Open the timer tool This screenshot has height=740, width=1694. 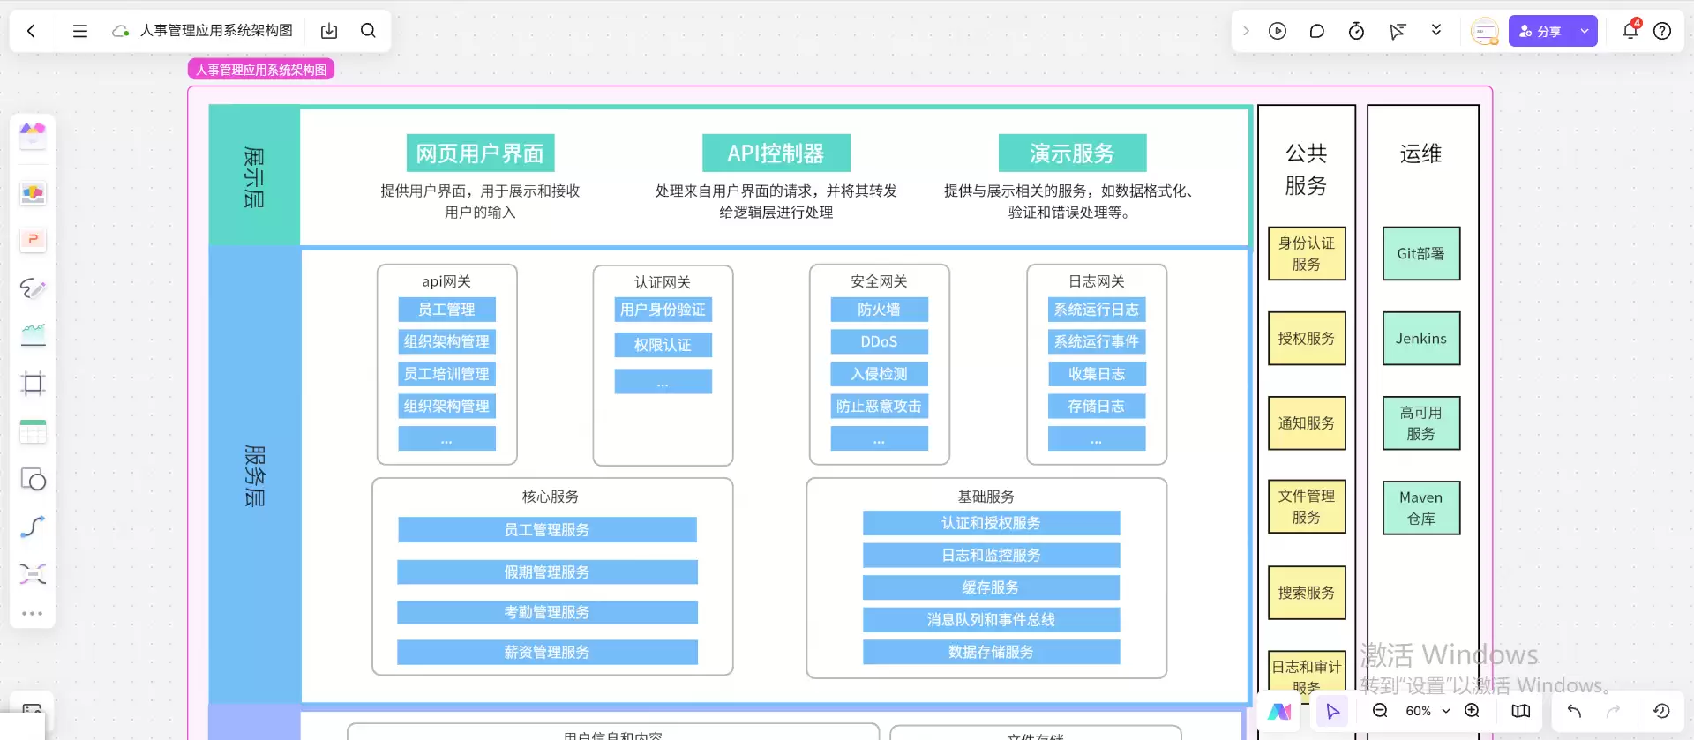(x=1356, y=31)
